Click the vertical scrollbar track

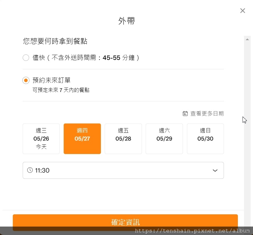tap(247, 131)
